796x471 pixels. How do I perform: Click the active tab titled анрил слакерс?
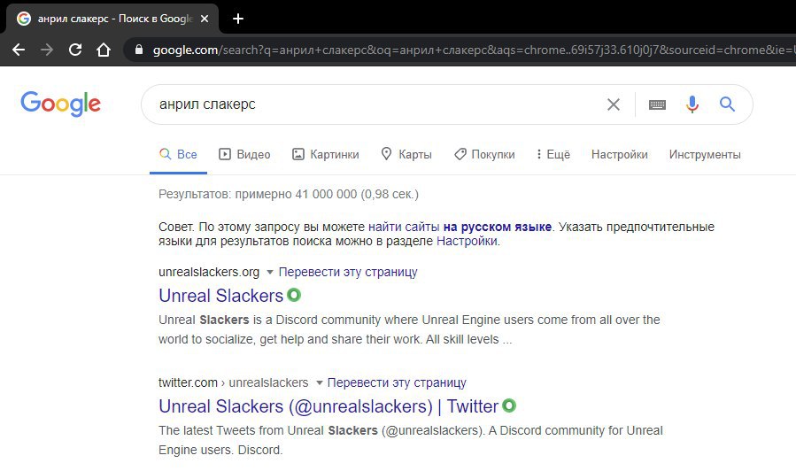pyautogui.click(x=112, y=19)
